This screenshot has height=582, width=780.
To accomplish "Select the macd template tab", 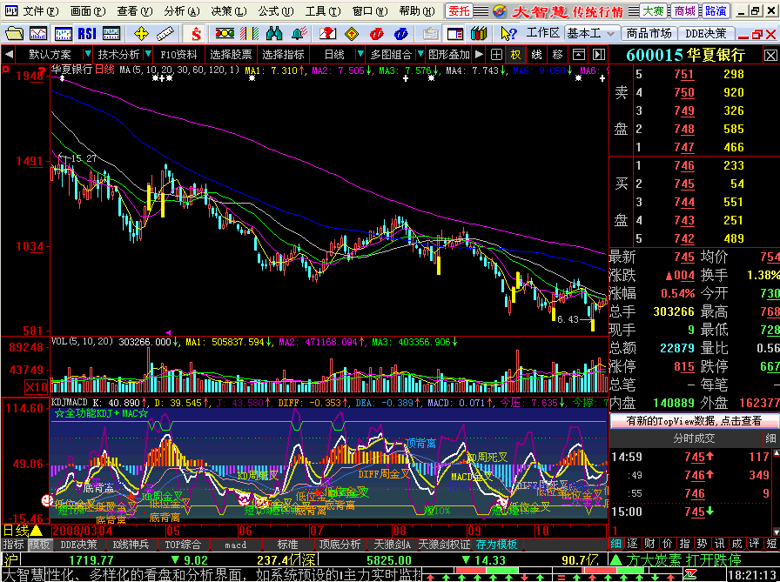I will [x=235, y=545].
